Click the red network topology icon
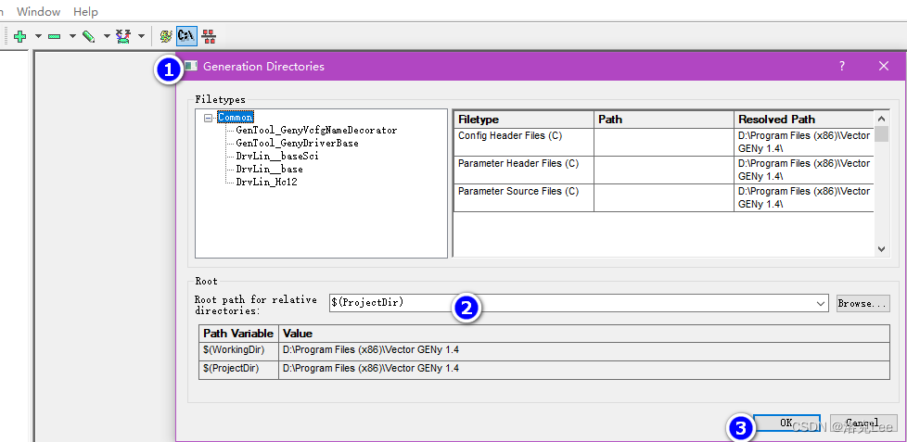 pyautogui.click(x=209, y=36)
